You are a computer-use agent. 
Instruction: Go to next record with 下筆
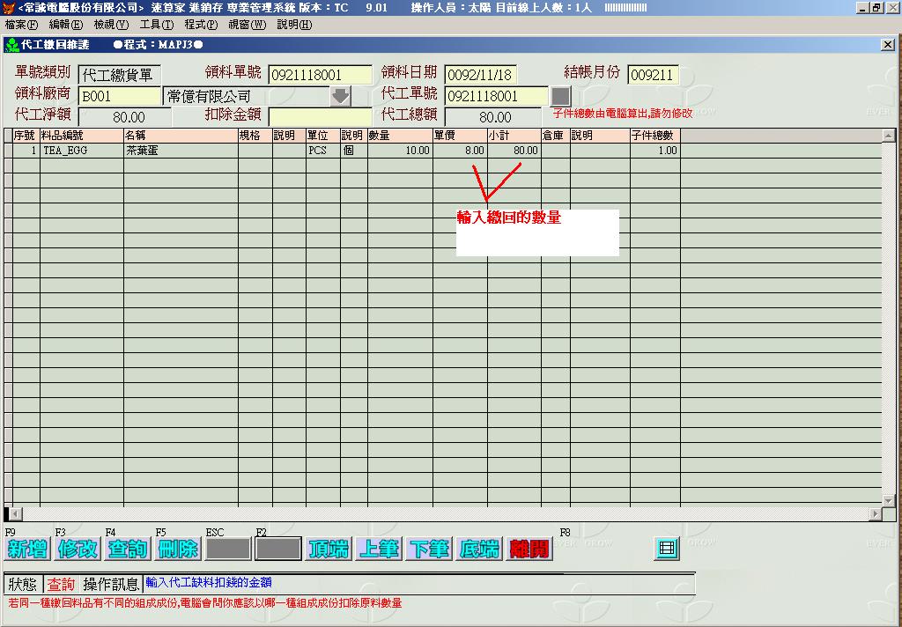[x=429, y=549]
